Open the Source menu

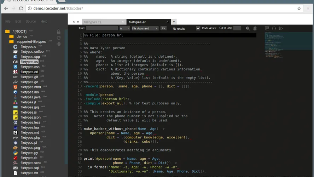tap(31, 21)
